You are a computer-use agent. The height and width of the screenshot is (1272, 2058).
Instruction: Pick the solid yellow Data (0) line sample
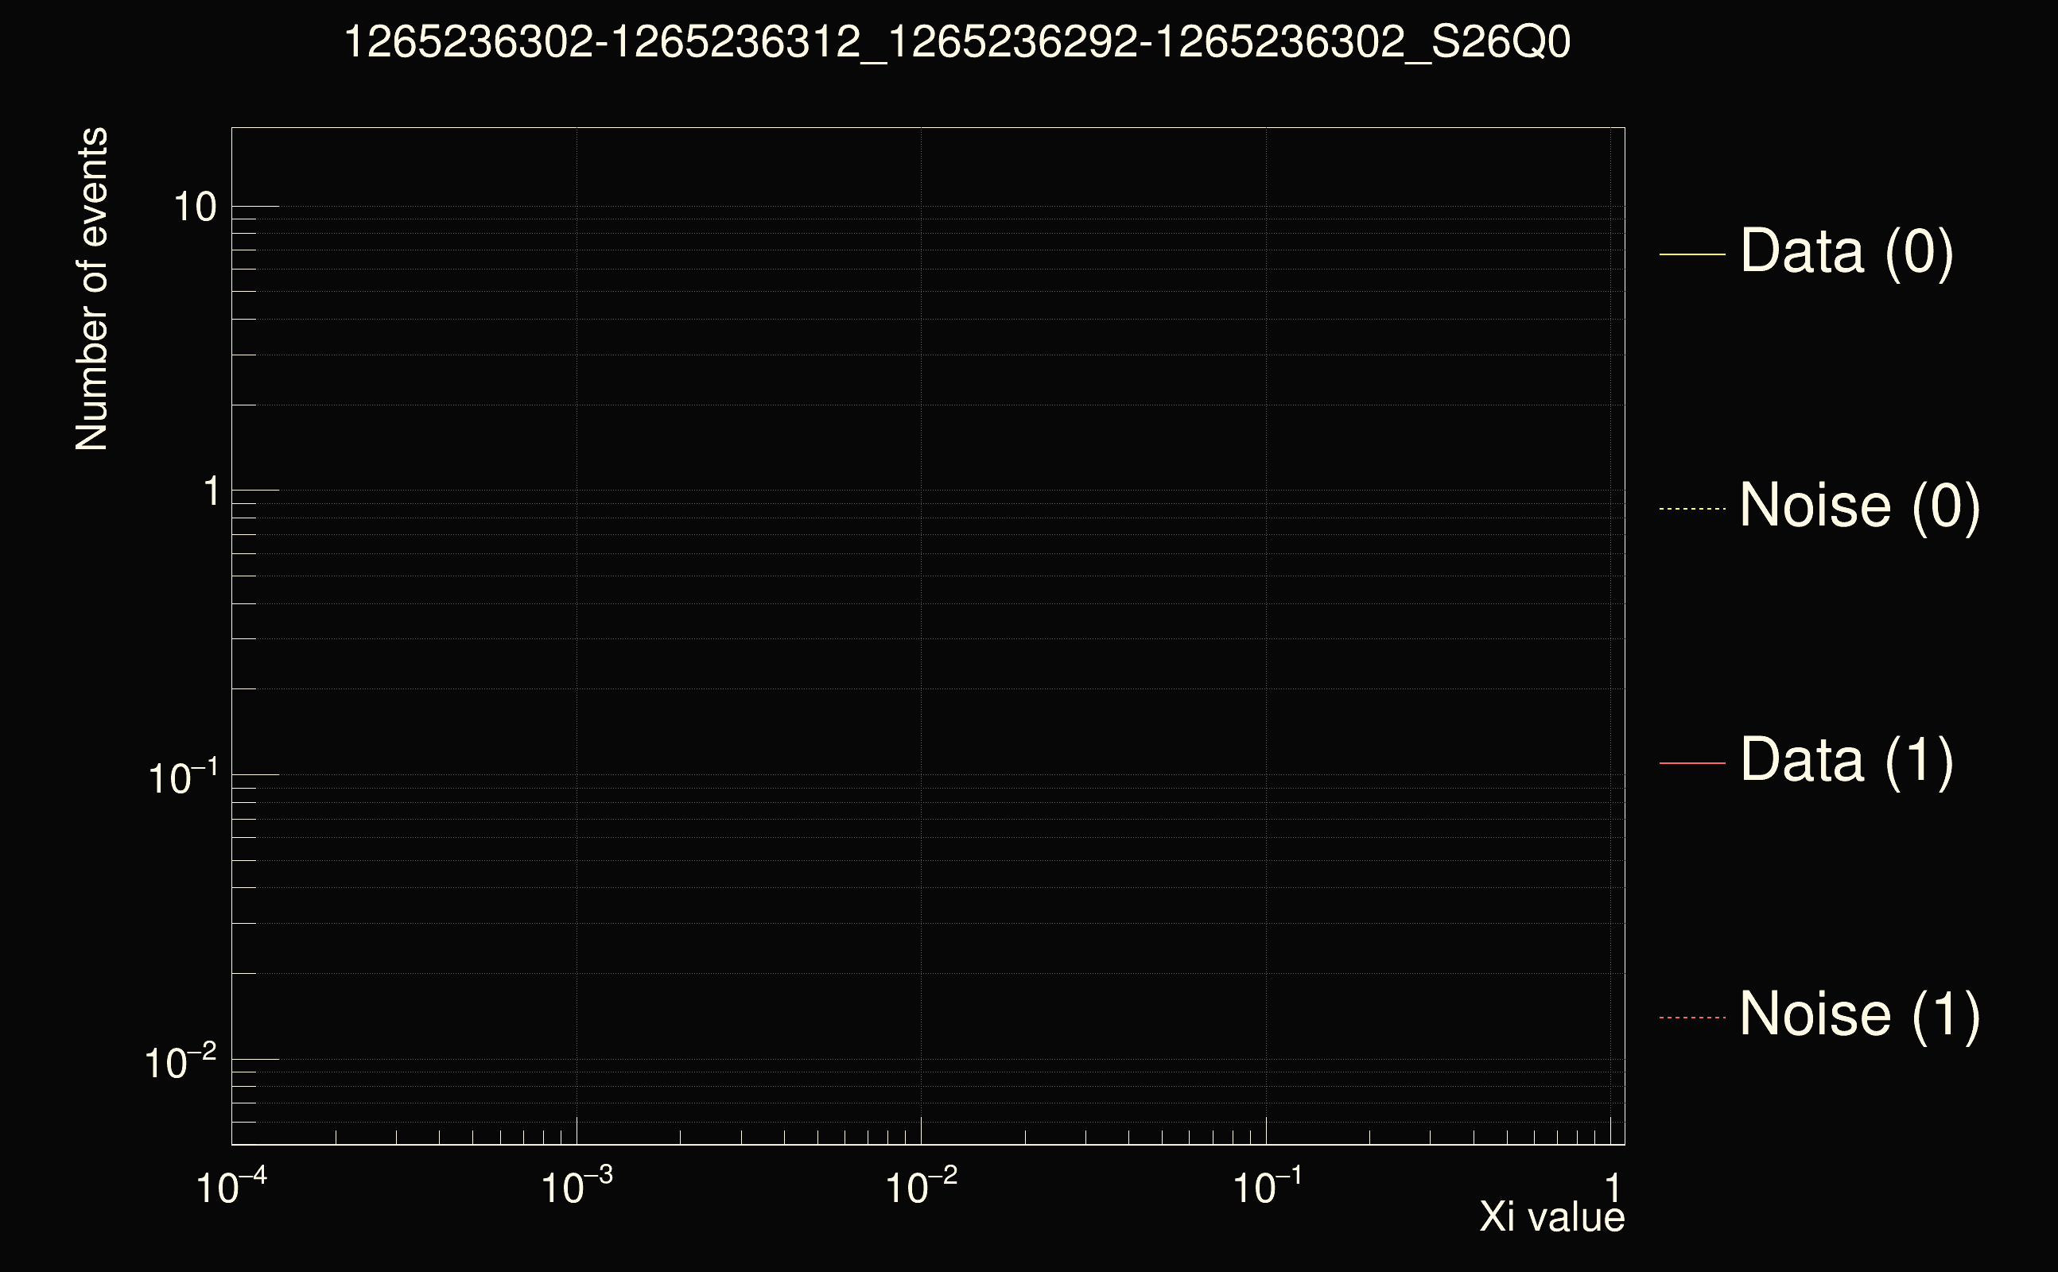click(x=1691, y=254)
